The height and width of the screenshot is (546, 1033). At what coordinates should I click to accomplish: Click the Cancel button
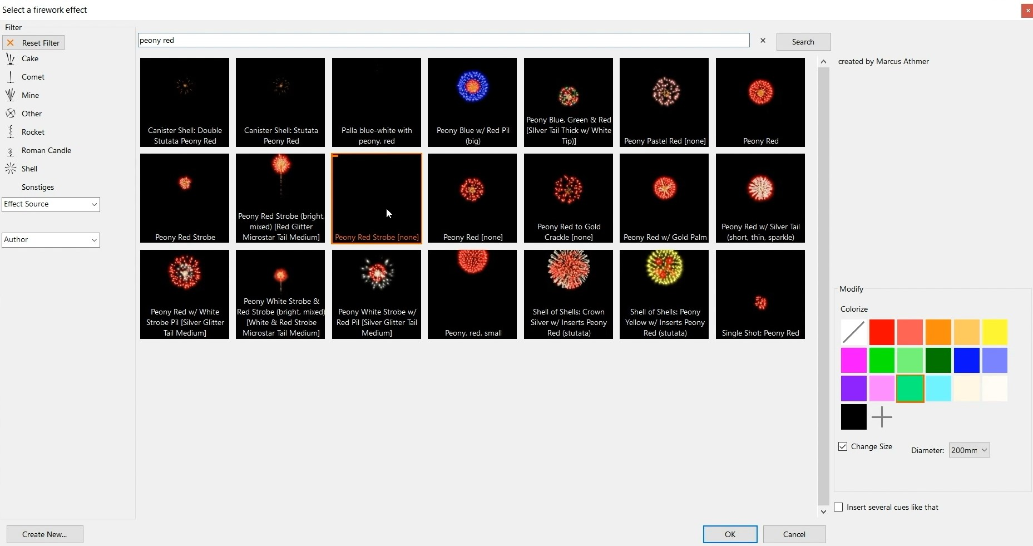click(794, 534)
